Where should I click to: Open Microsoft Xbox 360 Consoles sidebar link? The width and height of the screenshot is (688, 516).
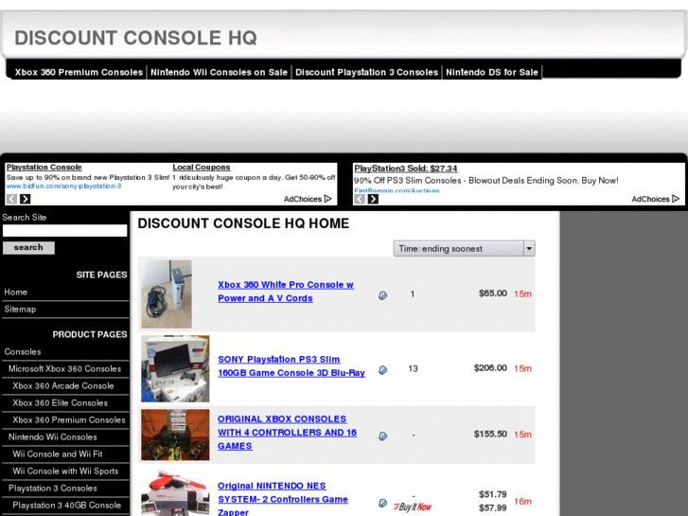point(66,369)
